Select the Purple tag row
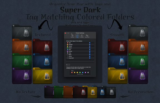The height and width of the screenshot is (103, 160). coord(80,51)
